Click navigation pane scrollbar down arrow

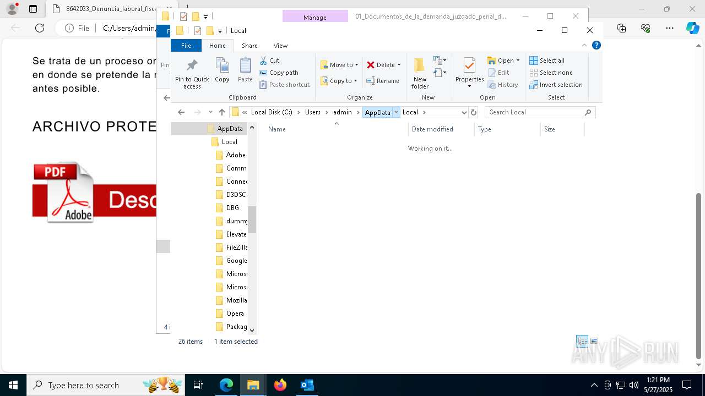[252, 330]
